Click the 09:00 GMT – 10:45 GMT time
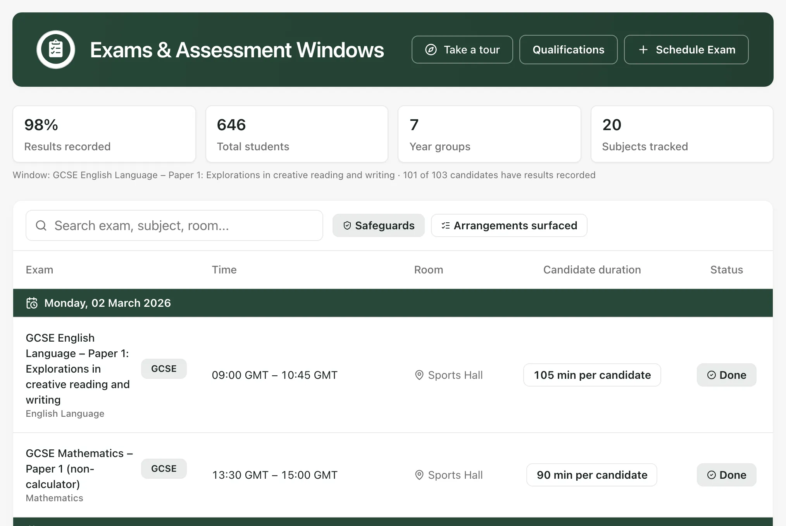Image resolution: width=786 pixels, height=526 pixels. [275, 375]
